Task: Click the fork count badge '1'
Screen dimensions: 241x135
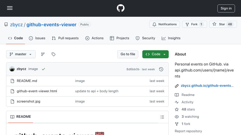Action: (x=201, y=24)
